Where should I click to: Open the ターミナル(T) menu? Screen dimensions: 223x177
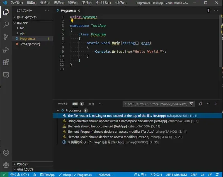[x=103, y=3]
